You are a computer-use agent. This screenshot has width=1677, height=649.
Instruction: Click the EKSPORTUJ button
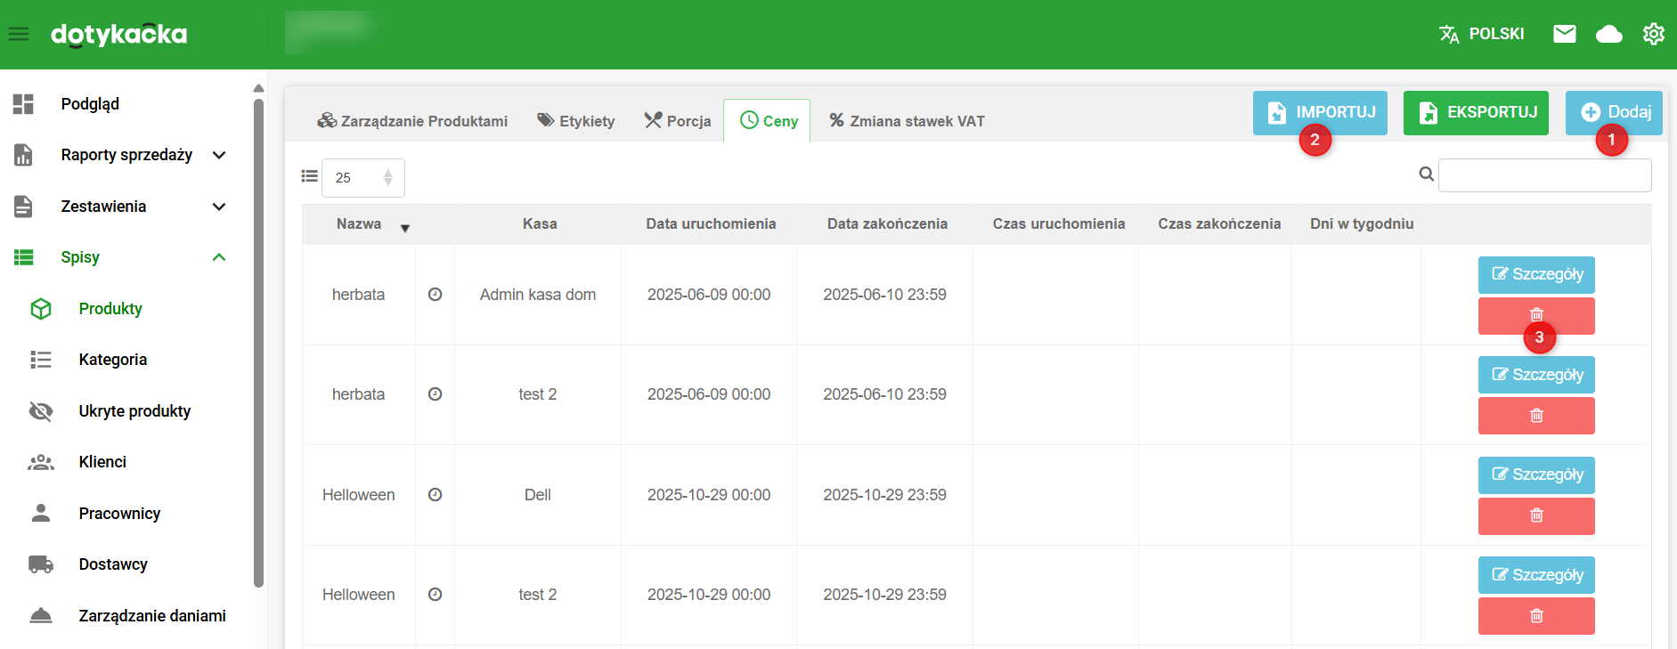click(1475, 113)
